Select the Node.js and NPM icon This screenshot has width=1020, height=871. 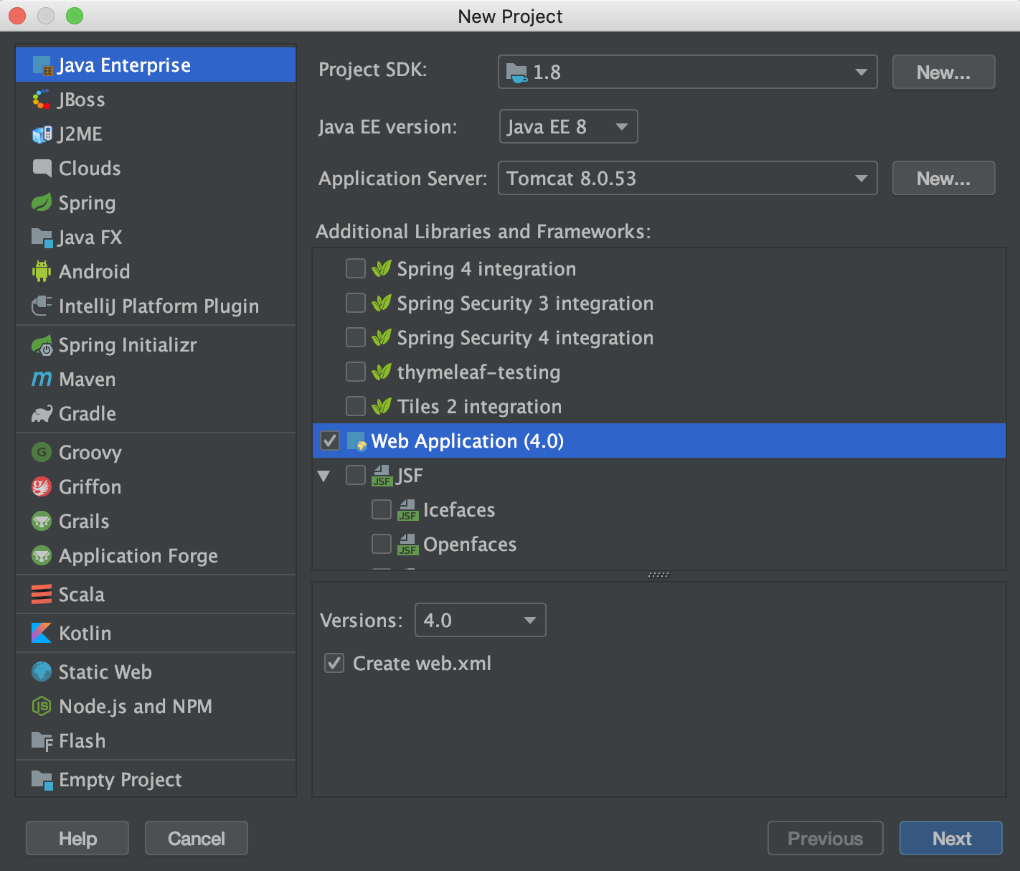(42, 707)
